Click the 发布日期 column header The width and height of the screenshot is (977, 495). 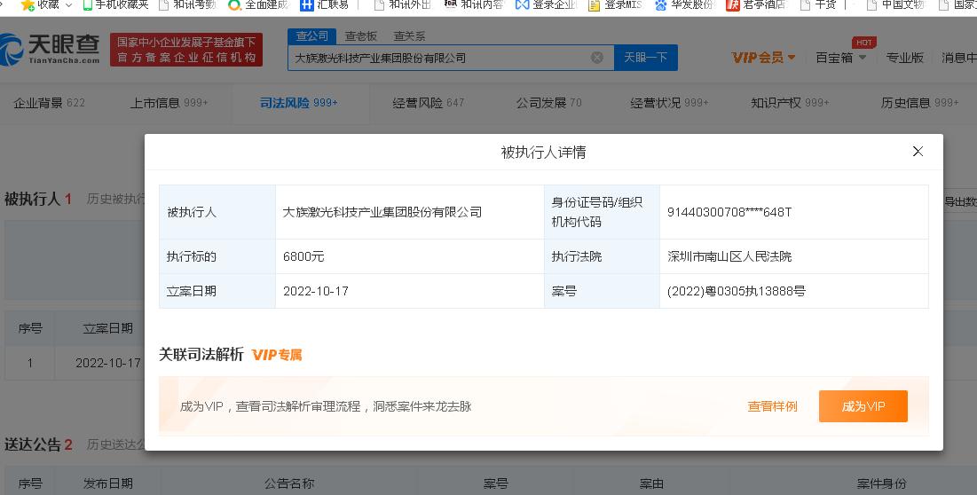pos(107,483)
